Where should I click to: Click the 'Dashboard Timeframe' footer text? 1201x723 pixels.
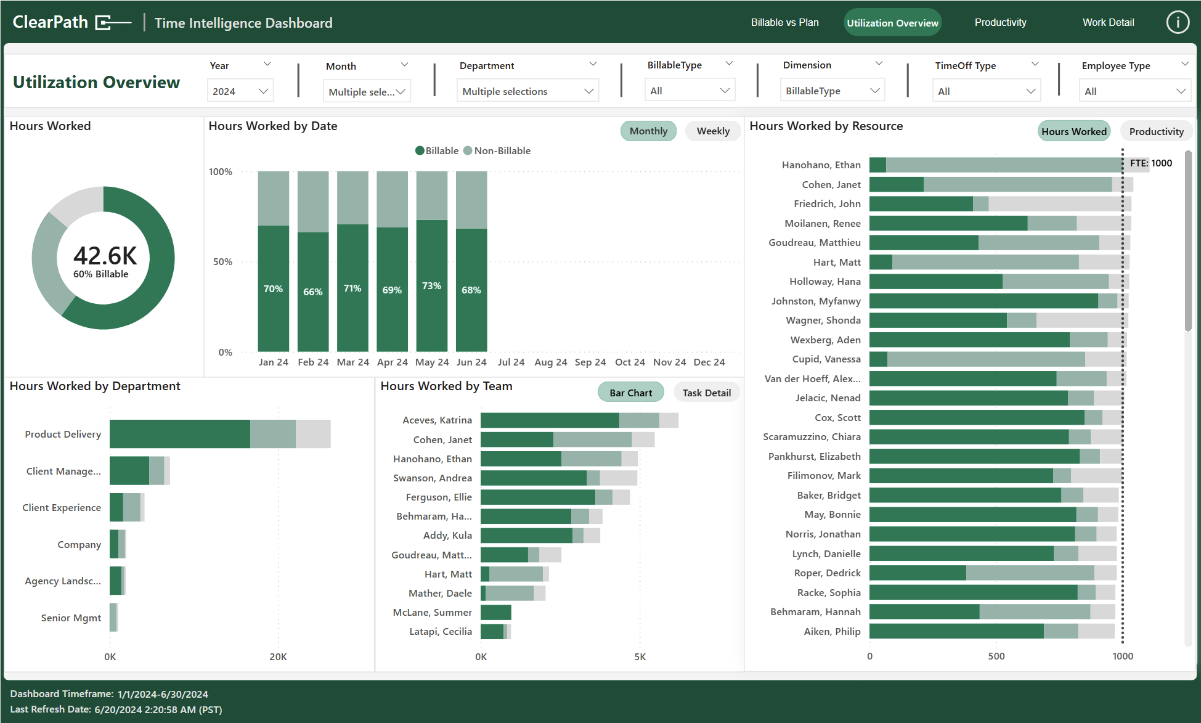pyautogui.click(x=109, y=694)
